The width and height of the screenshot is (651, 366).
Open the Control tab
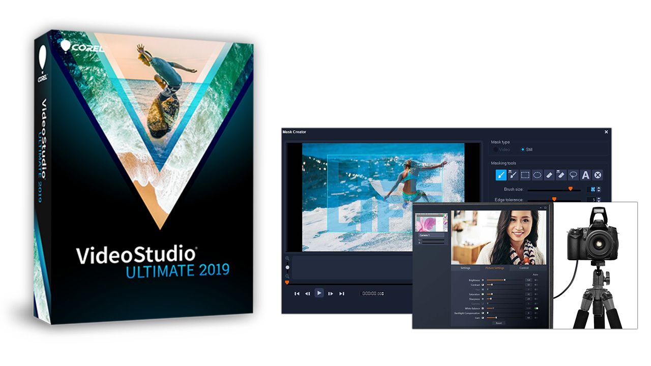523,267
